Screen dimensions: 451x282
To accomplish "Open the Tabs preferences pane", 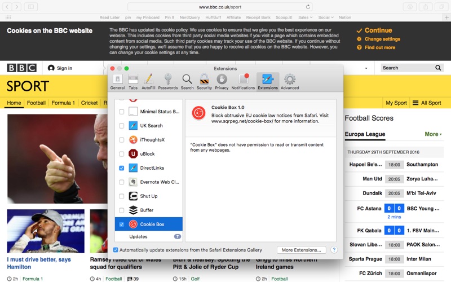I will coord(133,82).
